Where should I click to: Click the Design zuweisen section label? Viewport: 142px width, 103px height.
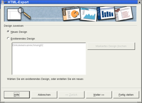(x=14, y=26)
